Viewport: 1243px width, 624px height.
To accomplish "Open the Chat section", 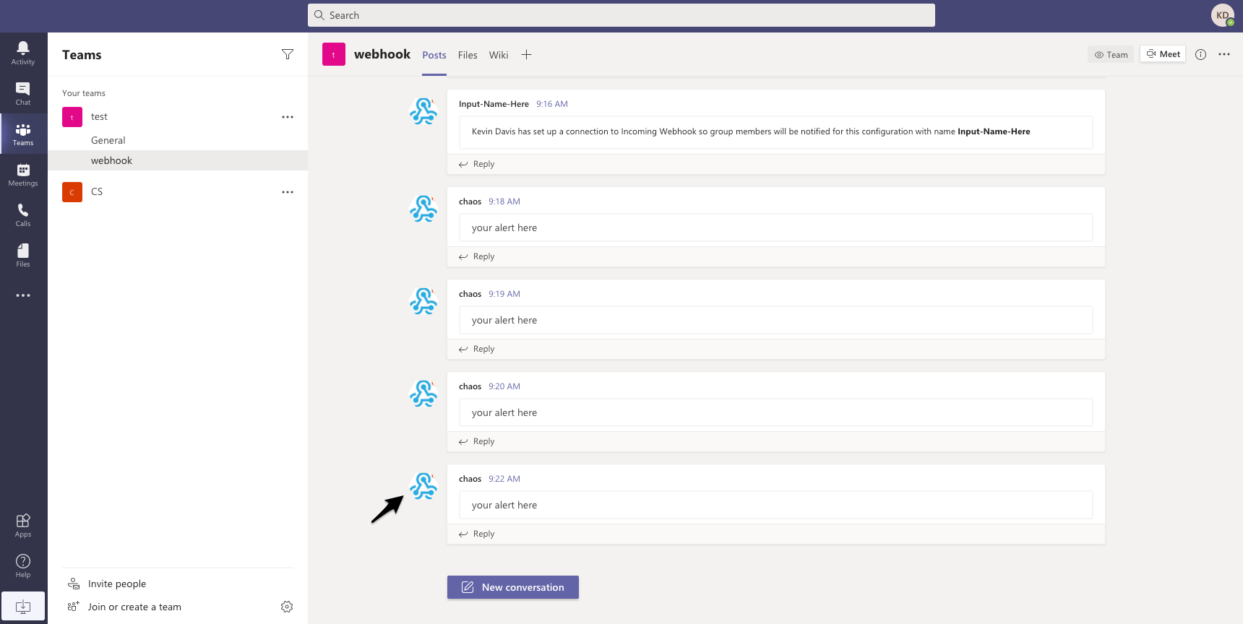I will tap(23, 93).
